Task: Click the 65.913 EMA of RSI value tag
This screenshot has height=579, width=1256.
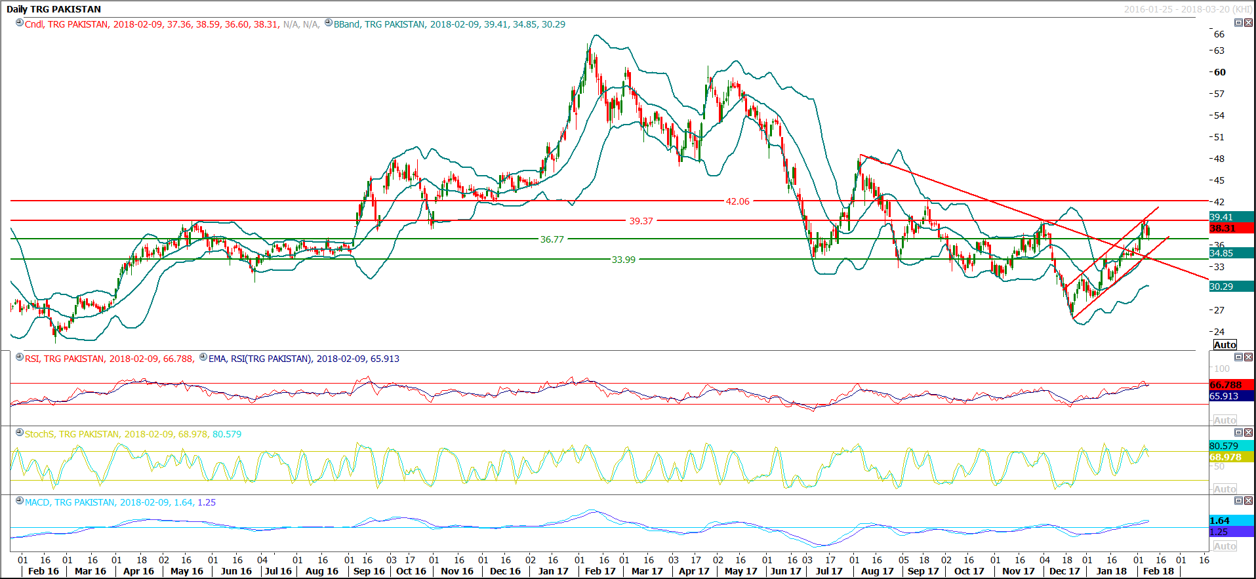Action: (1231, 396)
